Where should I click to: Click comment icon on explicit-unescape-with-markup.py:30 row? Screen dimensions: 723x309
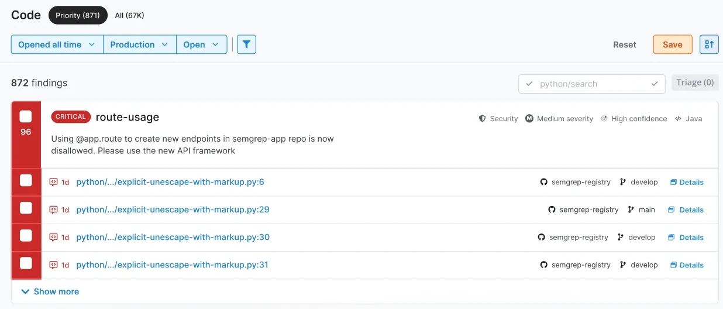54,237
